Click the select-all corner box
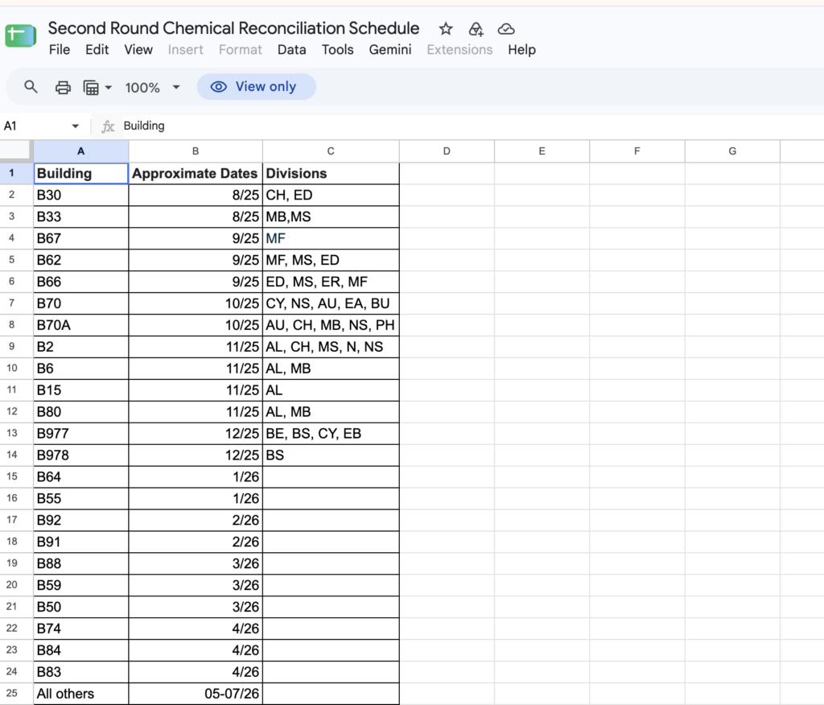The height and width of the screenshot is (705, 824). [15, 150]
